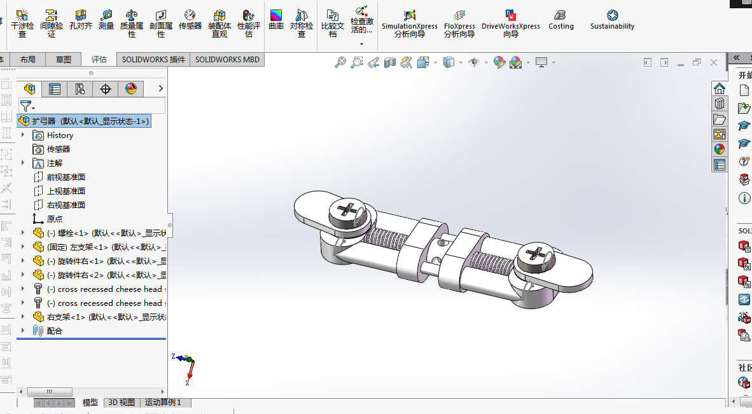Viewport: 752px width, 414px height.
Task: Select the 右支架<1> component
Action: (x=99, y=317)
